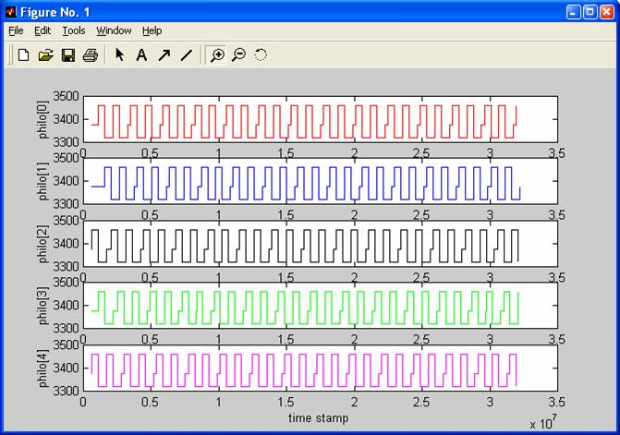Image resolution: width=620 pixels, height=435 pixels.
Task: Pick the Insert Arrow tool
Action: coord(164,55)
